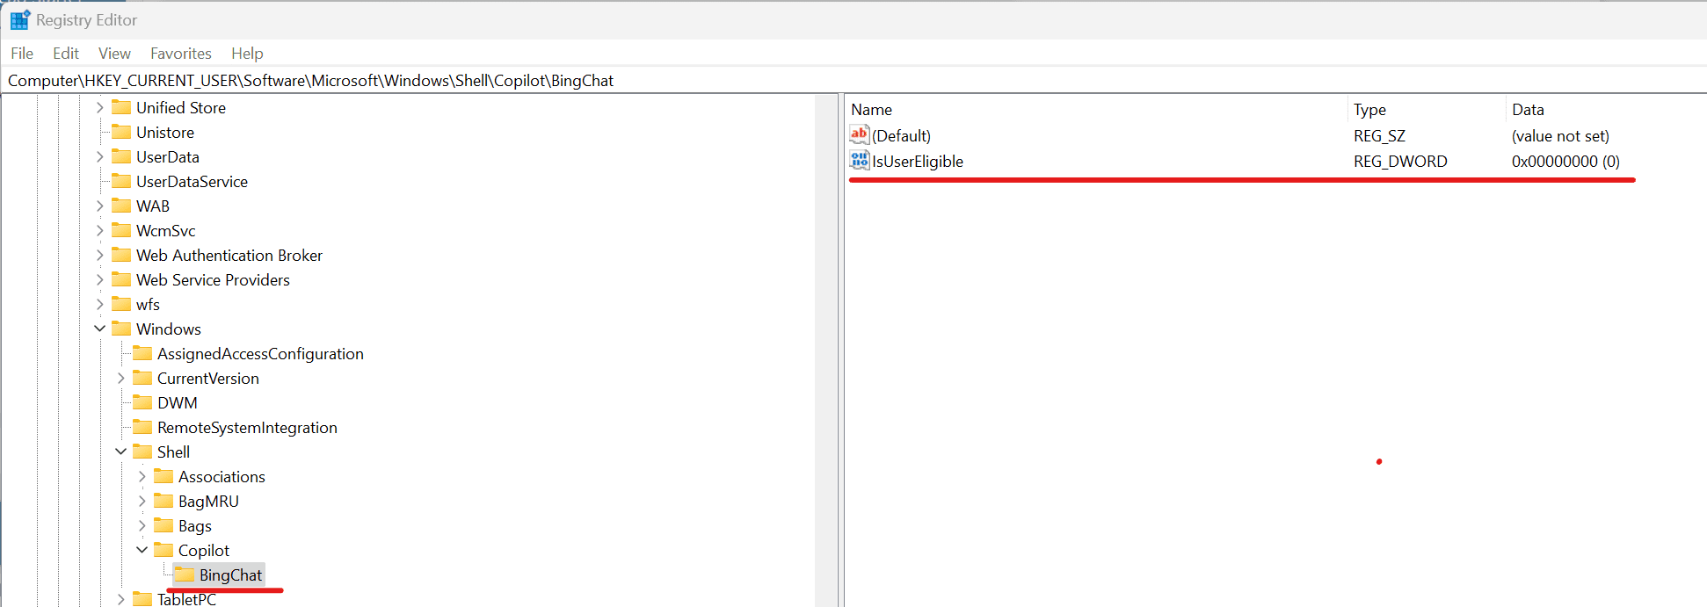Select the WAB folder icon
The width and height of the screenshot is (1707, 607).
tap(121, 206)
